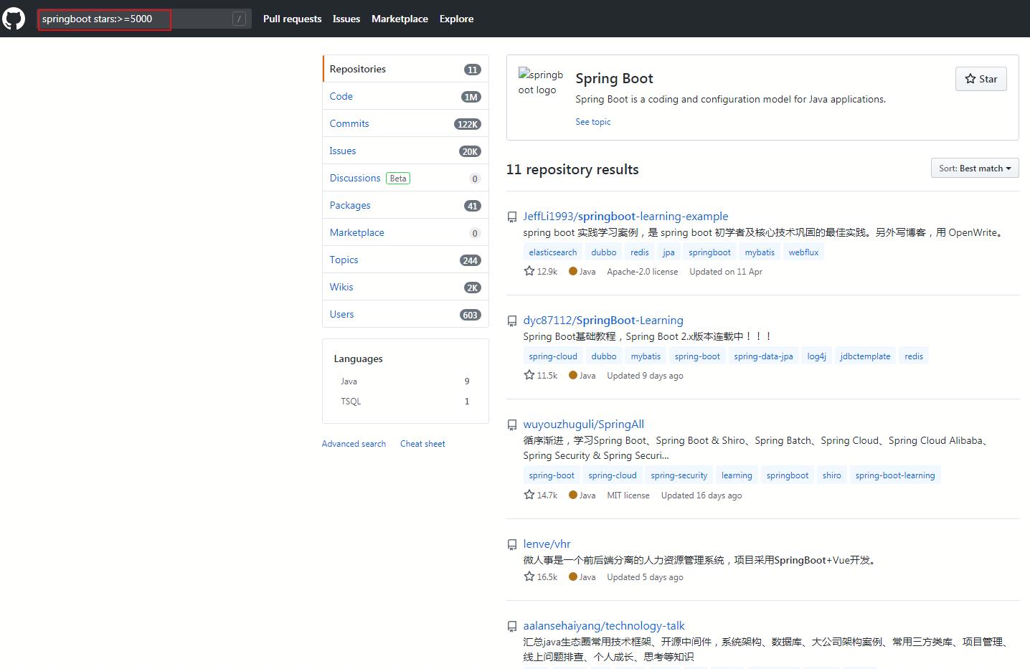The image size is (1030, 669).
Task: Click Java language dot for JeffLi1993 repo
Action: point(573,271)
